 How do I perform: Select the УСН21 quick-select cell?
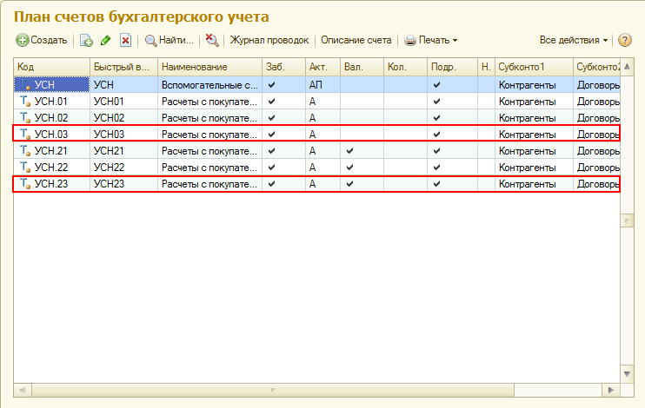tap(123, 151)
